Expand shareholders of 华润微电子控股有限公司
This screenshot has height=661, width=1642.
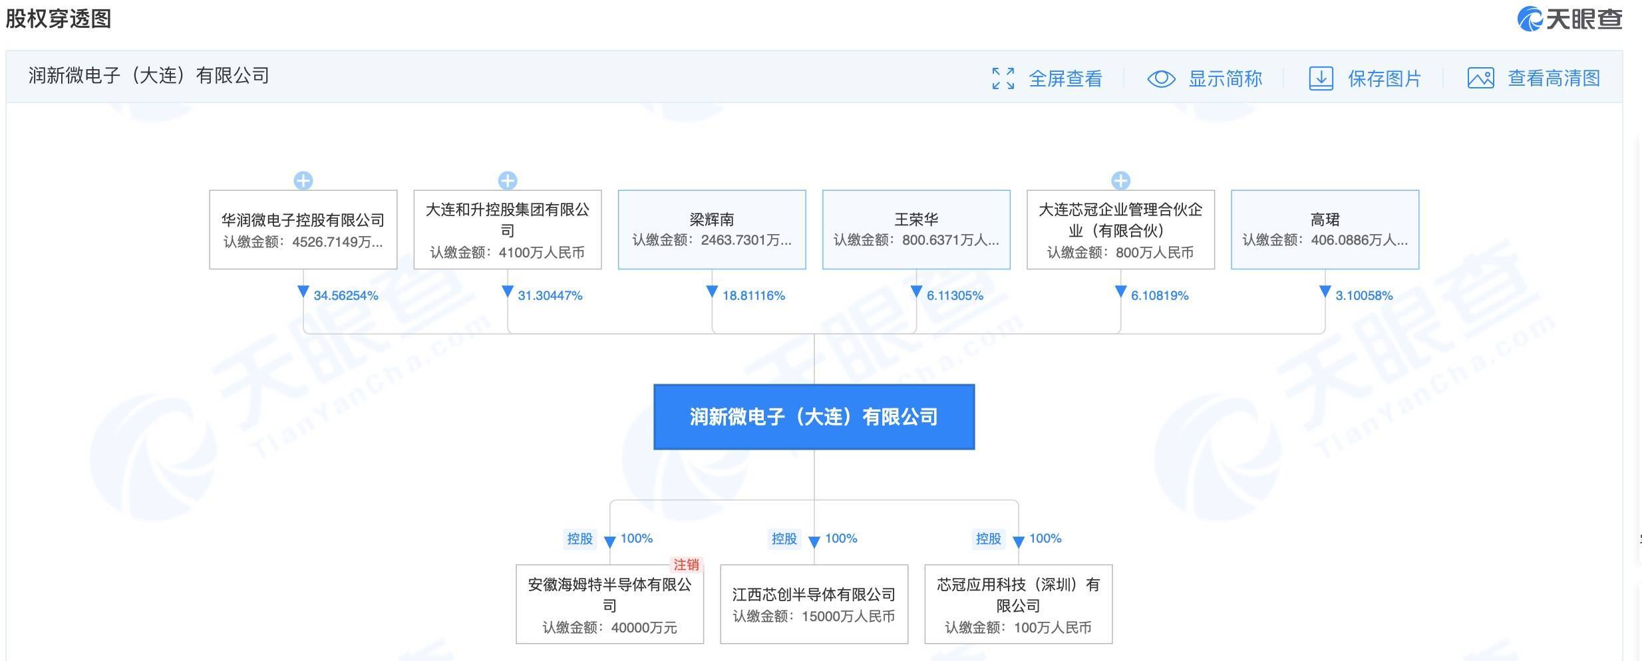pos(303,180)
